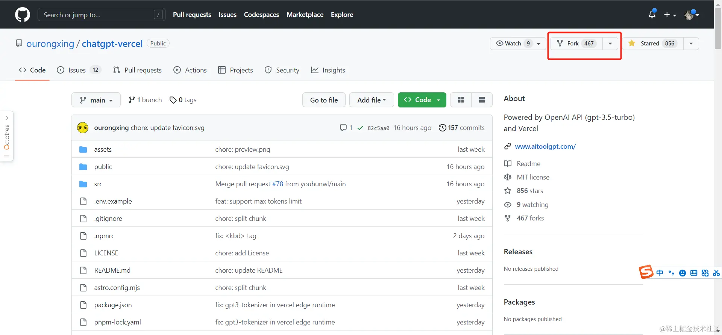This screenshot has height=335, width=722.
Task: Open astro.config.mjs file
Action: point(117,288)
